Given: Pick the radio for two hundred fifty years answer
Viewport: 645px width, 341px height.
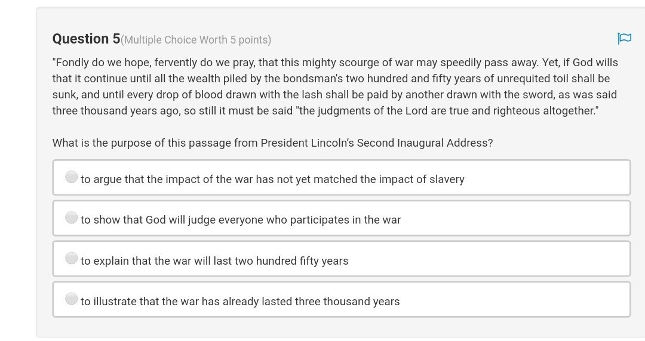Looking at the screenshot, I should tap(72, 258).
